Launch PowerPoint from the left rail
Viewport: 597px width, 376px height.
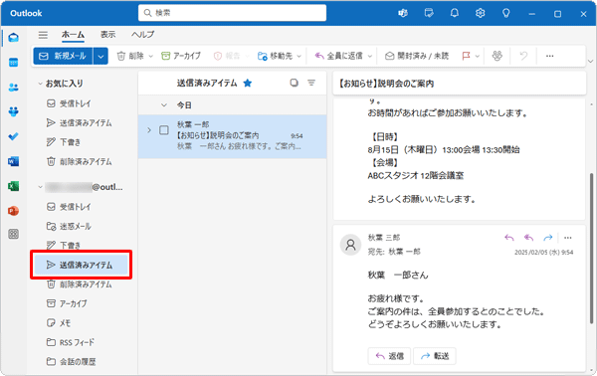point(14,211)
